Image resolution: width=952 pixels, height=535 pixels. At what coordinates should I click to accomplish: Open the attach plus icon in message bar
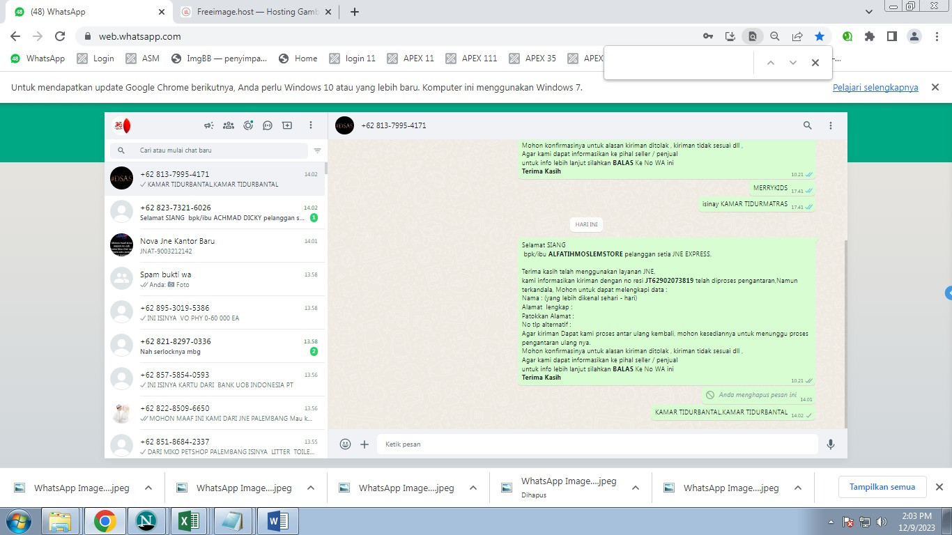pyautogui.click(x=364, y=444)
